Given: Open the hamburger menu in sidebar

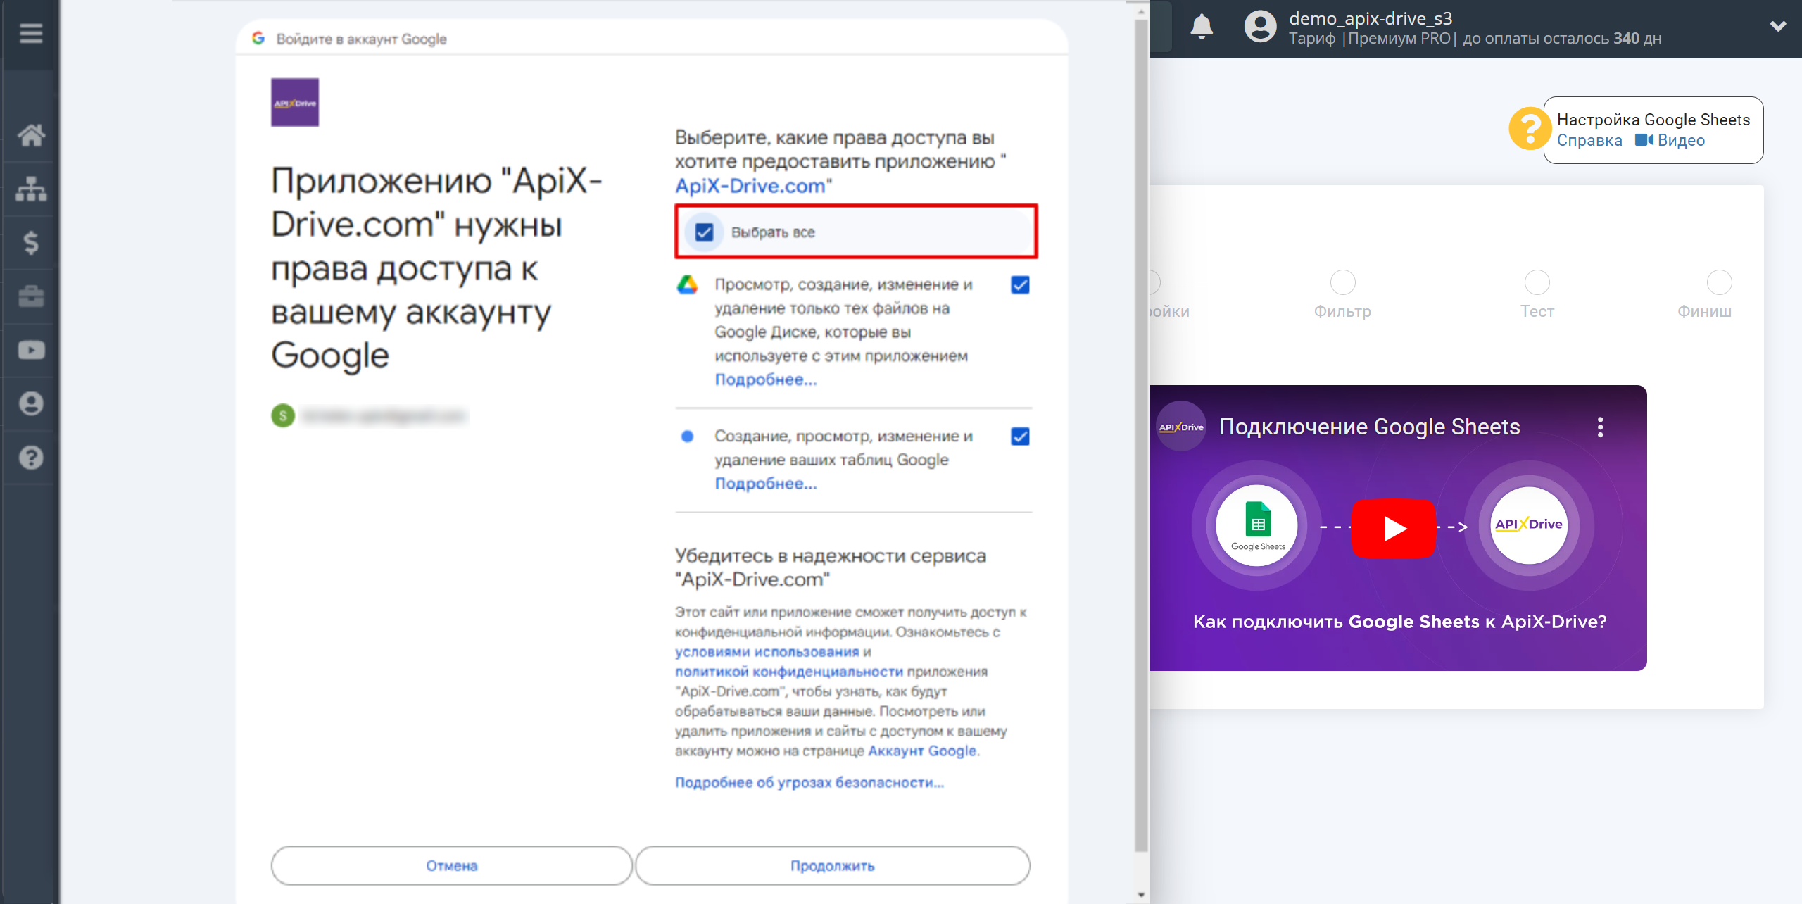Looking at the screenshot, I should click(30, 33).
